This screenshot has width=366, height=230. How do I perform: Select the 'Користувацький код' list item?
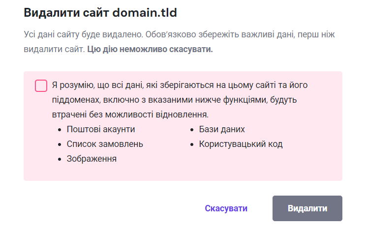click(x=241, y=144)
